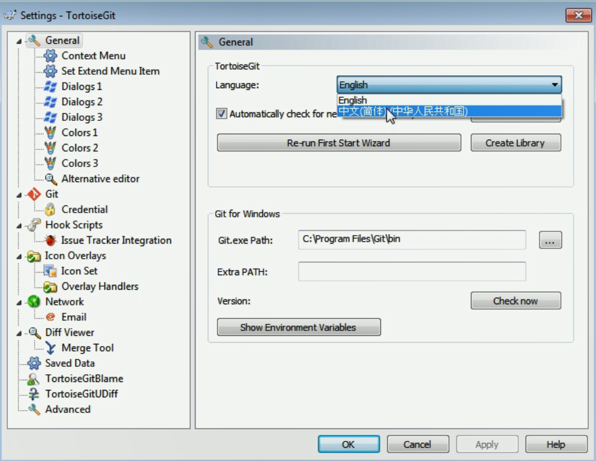Screen dimensions: 596x461
Task: Click the Icon Overlays folder icon
Action: pos(34,256)
